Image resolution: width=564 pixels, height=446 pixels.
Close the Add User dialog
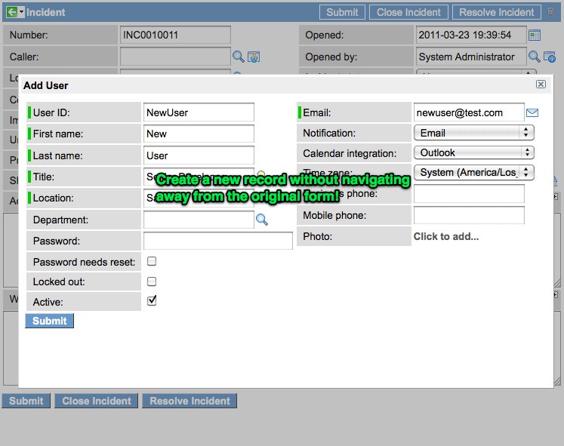click(541, 85)
